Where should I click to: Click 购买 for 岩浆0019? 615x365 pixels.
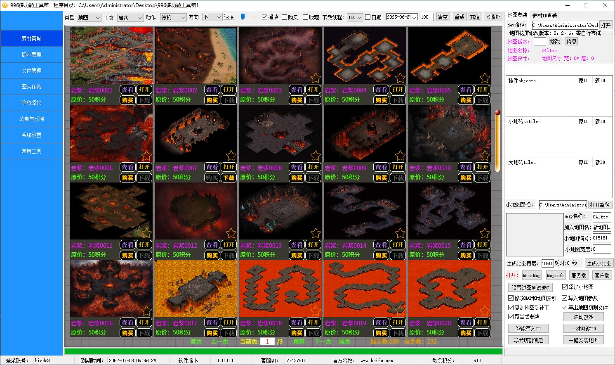click(382, 333)
